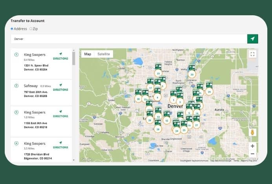The width and height of the screenshot is (272, 184).
Task: Select map marker number 3
Action: (180, 102)
